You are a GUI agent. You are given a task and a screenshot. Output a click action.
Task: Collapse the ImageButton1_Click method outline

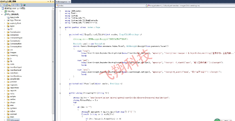tap(60, 35)
